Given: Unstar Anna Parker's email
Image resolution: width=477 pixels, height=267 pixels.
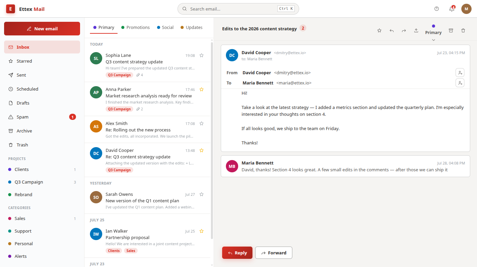Looking at the screenshot, I should tap(201, 90).
